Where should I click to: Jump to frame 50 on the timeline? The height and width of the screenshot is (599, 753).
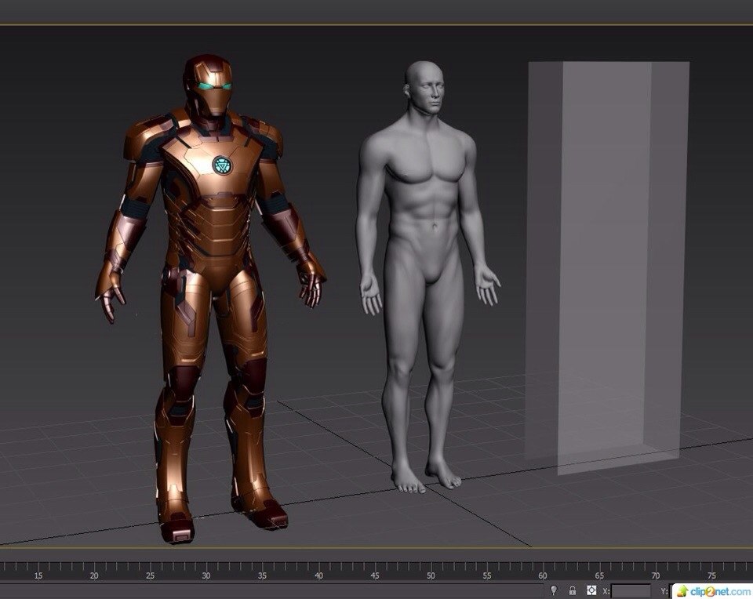coord(431,575)
